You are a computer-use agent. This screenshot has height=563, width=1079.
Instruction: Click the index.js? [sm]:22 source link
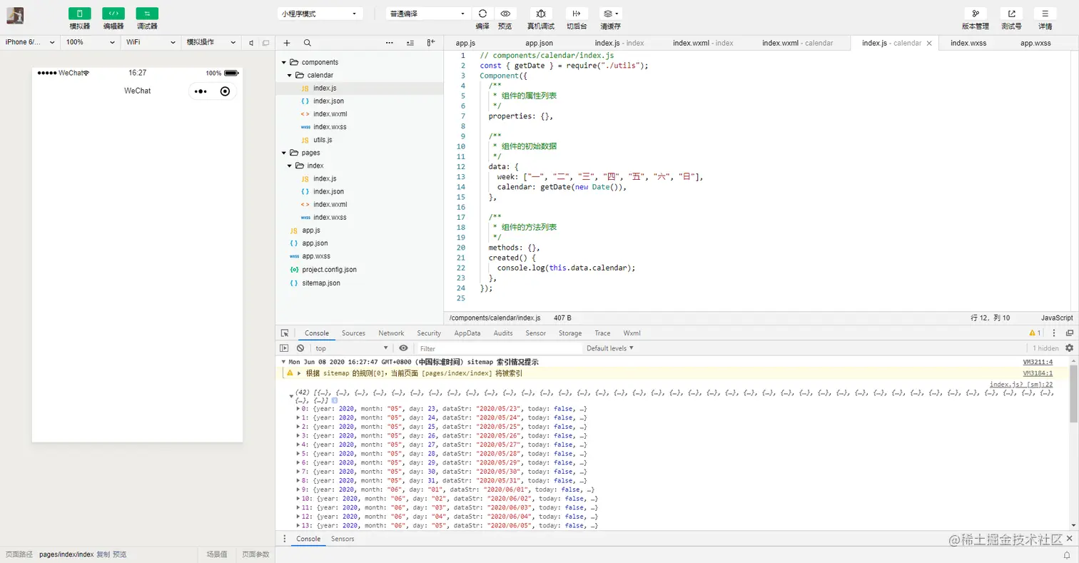[1021, 385]
